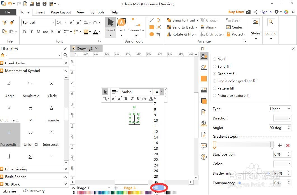The width and height of the screenshot is (297, 195).
Task: Click the Undo arrow in title bar
Action: click(10, 3)
